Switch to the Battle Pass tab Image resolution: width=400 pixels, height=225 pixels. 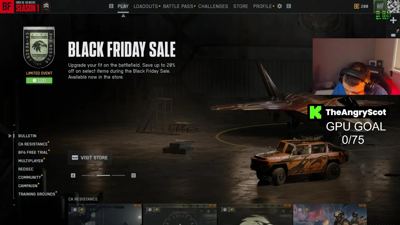pos(178,6)
